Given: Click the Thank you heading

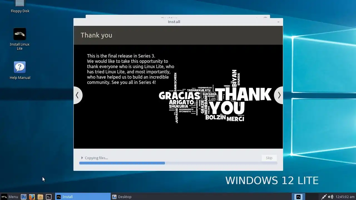Looking at the screenshot, I should click(97, 35).
